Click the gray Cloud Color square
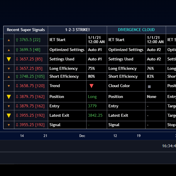176x176 pixels. 149,87
